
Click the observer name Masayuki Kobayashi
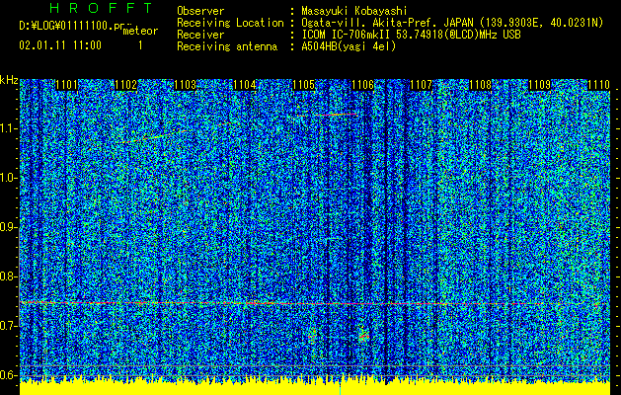pyautogui.click(x=354, y=11)
